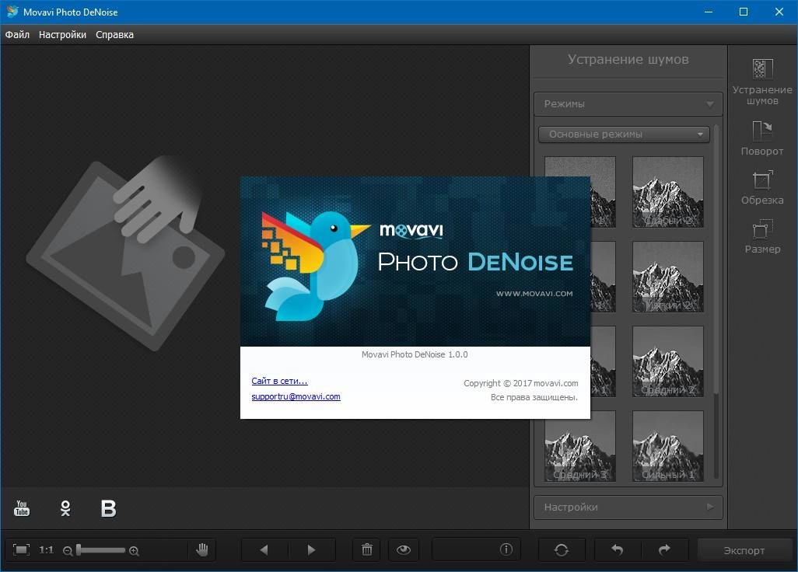Apply the Средний 3 denoise preset

click(x=580, y=446)
